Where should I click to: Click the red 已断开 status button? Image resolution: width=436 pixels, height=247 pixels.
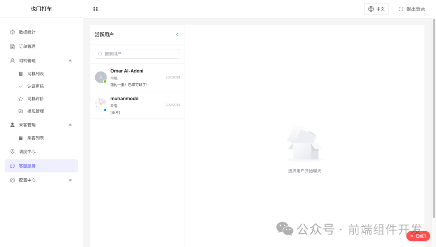[x=418, y=236]
